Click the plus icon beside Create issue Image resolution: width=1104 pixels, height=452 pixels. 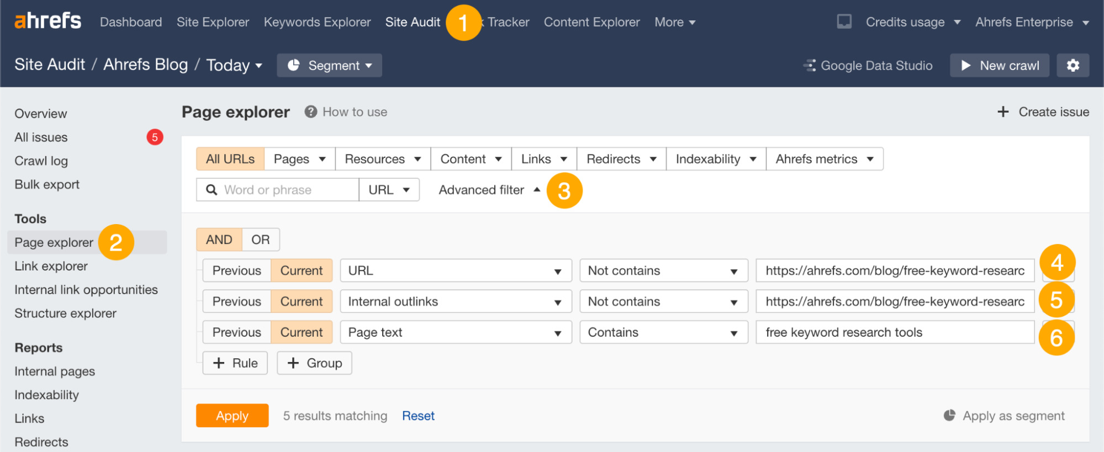[1003, 112]
